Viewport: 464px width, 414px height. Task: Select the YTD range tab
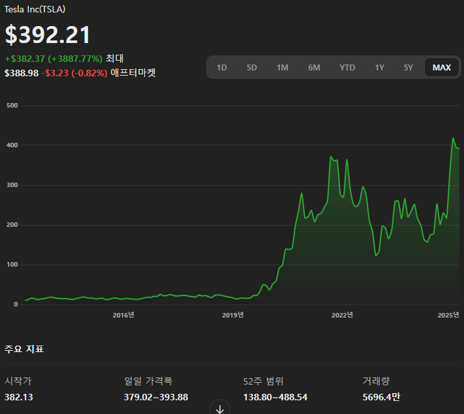347,67
